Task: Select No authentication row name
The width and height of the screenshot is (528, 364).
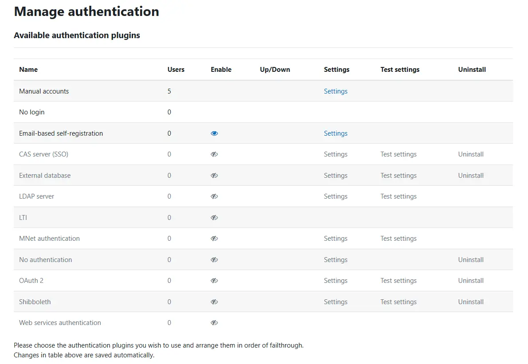Action: [46, 260]
